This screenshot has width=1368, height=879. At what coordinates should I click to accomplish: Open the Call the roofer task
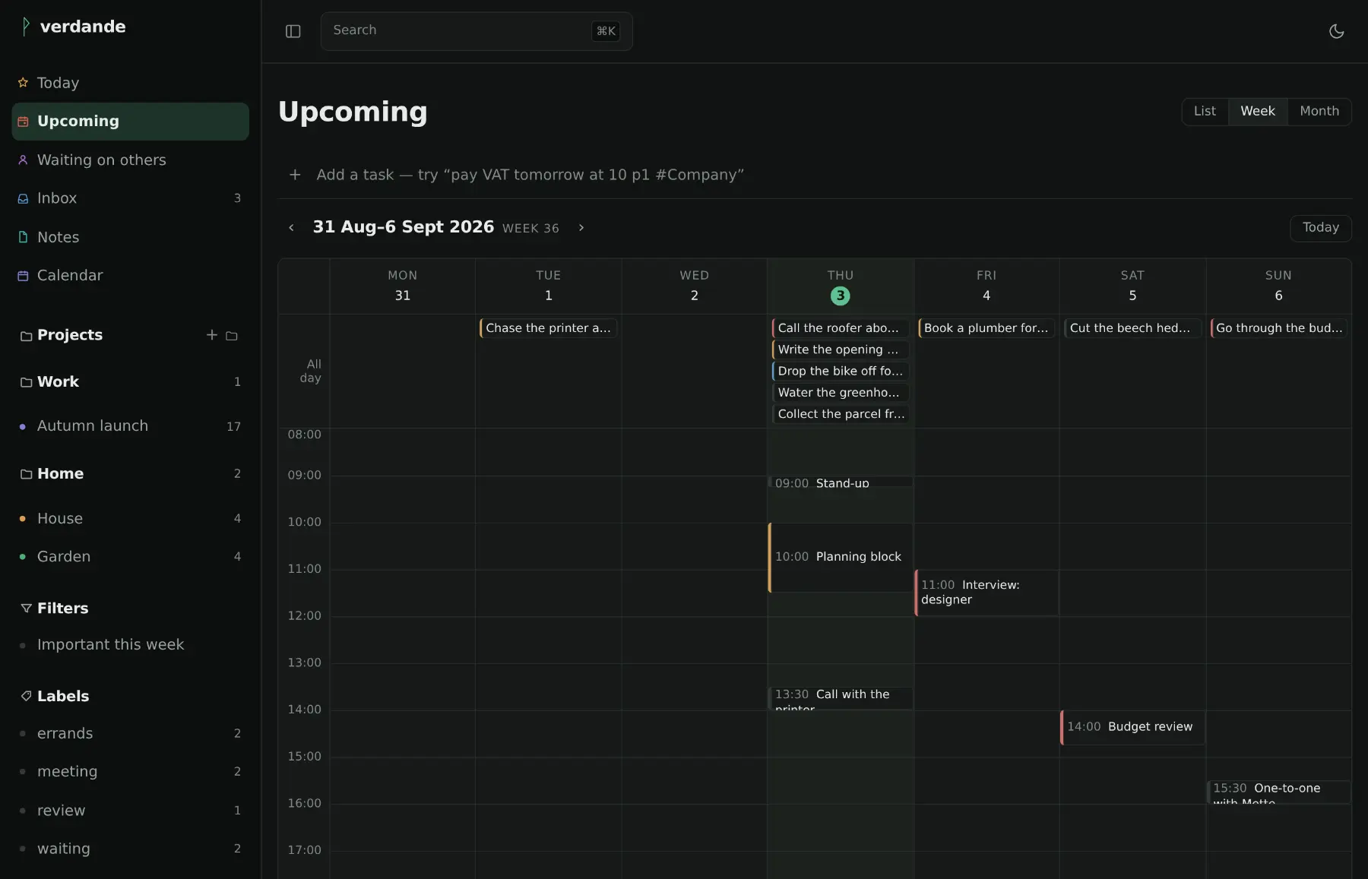point(840,328)
